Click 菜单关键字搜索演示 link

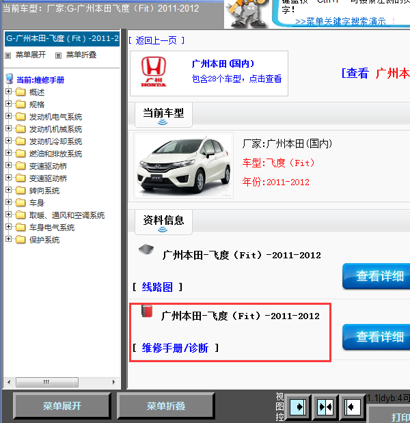pyautogui.click(x=341, y=22)
